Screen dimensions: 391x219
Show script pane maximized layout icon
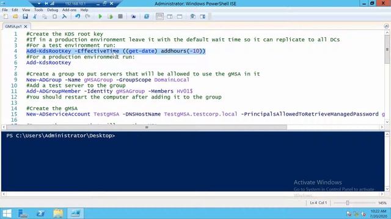pyautogui.click(x=179, y=16)
